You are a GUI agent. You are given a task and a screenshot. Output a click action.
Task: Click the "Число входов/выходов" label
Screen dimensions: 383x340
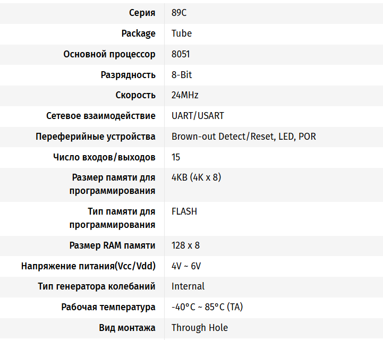(104, 157)
